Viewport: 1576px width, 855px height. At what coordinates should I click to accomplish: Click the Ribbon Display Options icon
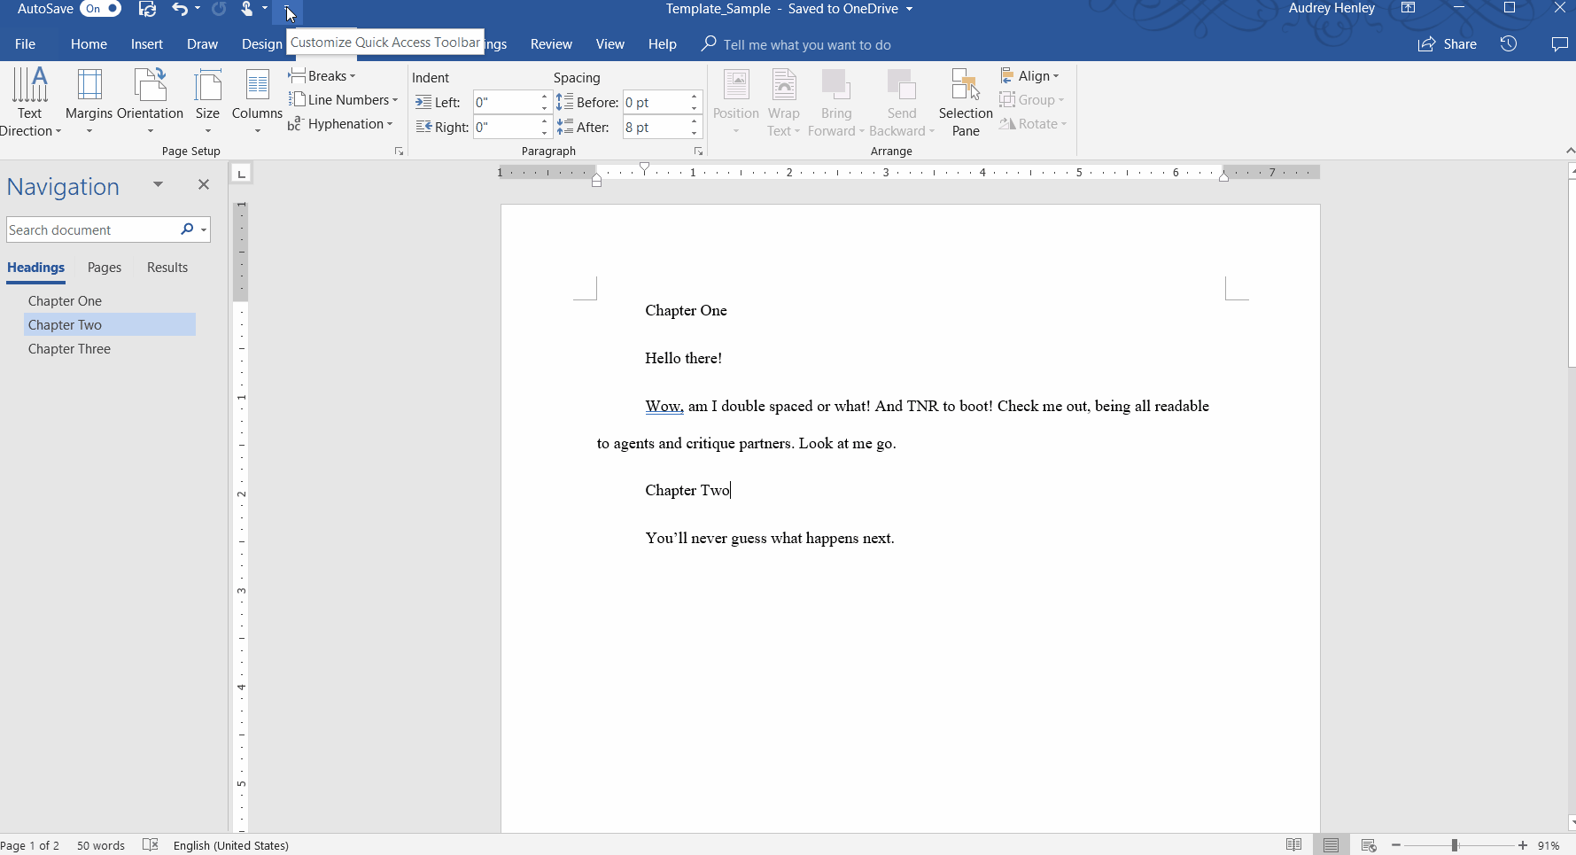[1408, 9]
